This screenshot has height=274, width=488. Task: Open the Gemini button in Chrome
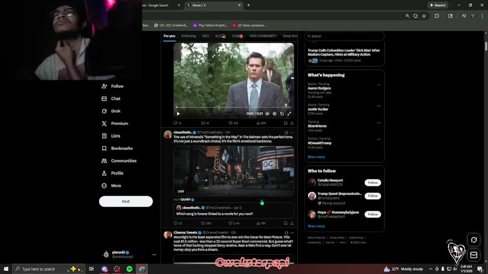[x=437, y=5]
